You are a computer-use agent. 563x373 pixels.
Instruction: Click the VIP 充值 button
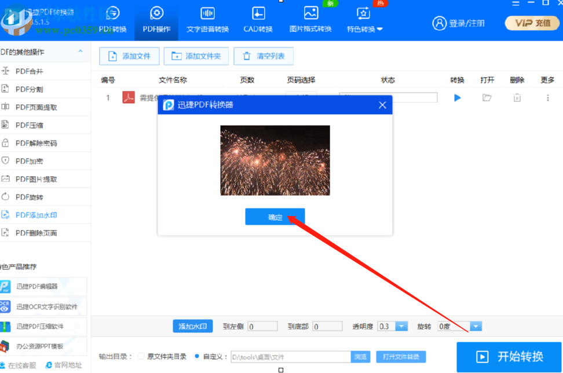tap(532, 23)
